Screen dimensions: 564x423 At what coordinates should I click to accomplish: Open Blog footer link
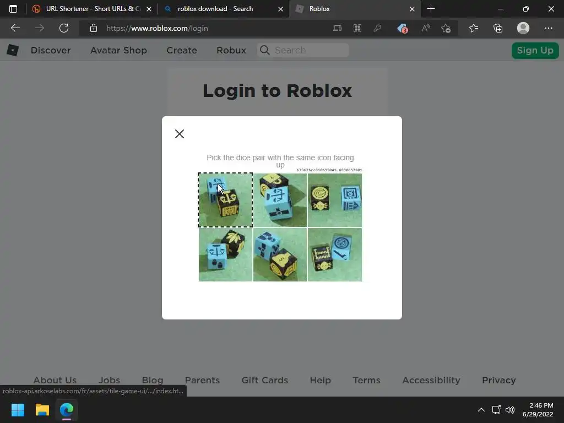coord(153,380)
